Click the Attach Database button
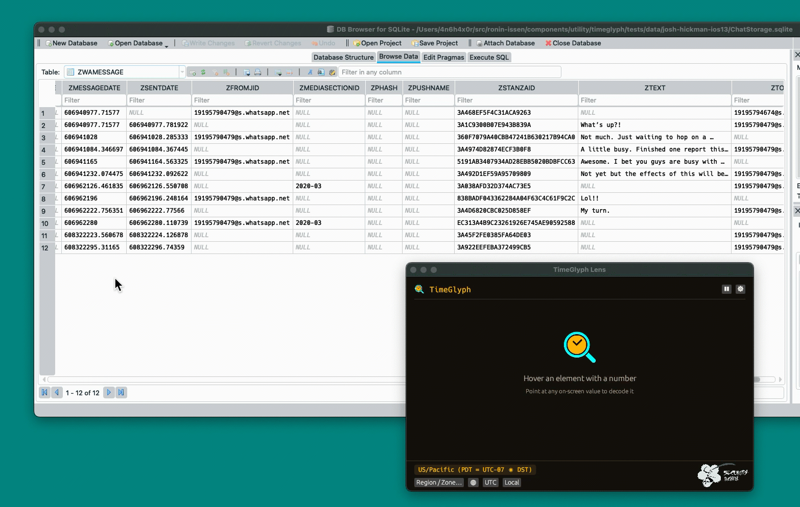The image size is (800, 507). click(x=505, y=43)
